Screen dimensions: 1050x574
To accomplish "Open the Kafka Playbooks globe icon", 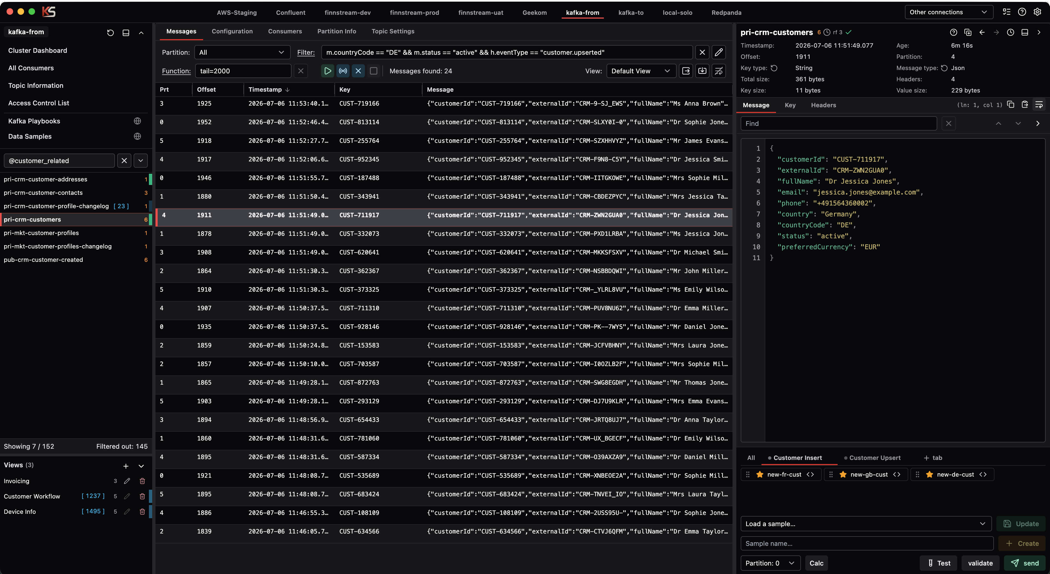I will (x=137, y=121).
